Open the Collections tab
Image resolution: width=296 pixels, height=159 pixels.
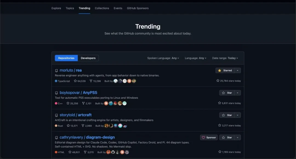click(102, 8)
